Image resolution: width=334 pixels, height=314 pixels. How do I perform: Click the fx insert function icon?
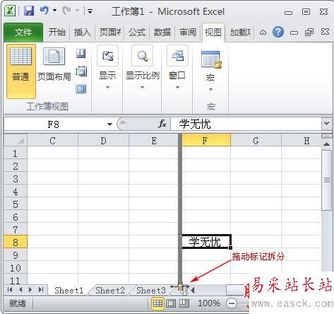point(162,124)
